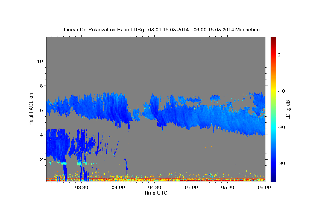This screenshot has width=328, height=218.
Task: Click the height tick label 4
Action: pyautogui.click(x=42, y=135)
